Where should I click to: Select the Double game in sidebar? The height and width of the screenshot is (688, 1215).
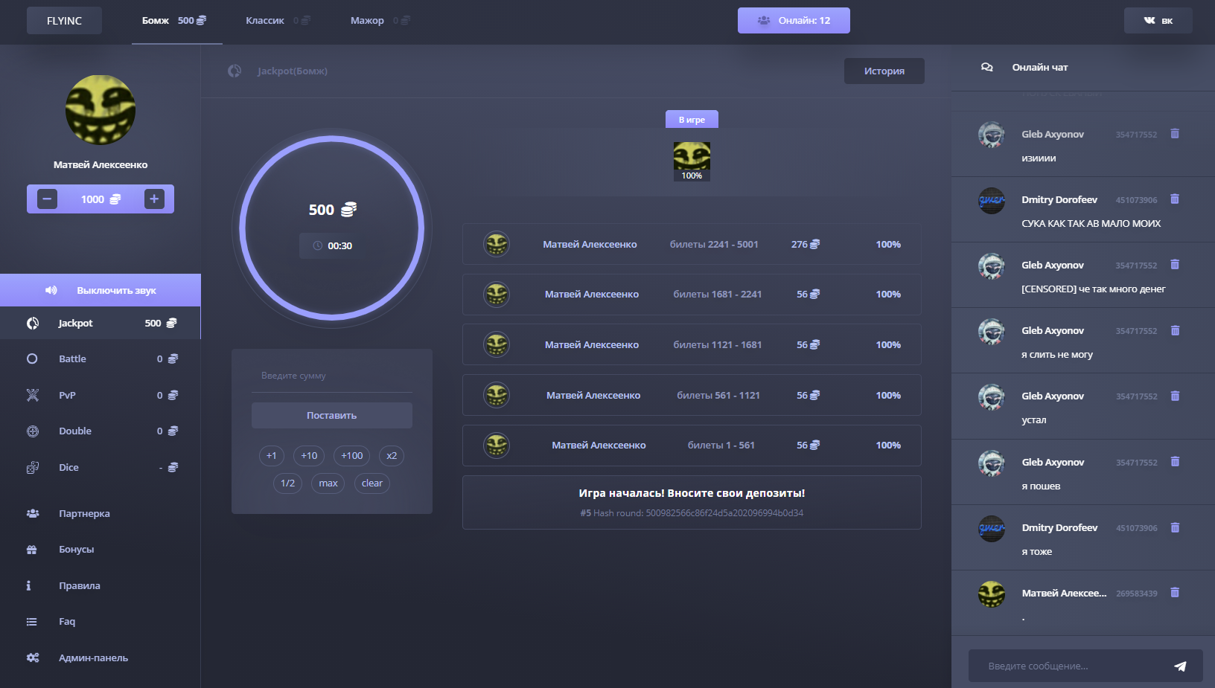click(x=75, y=431)
